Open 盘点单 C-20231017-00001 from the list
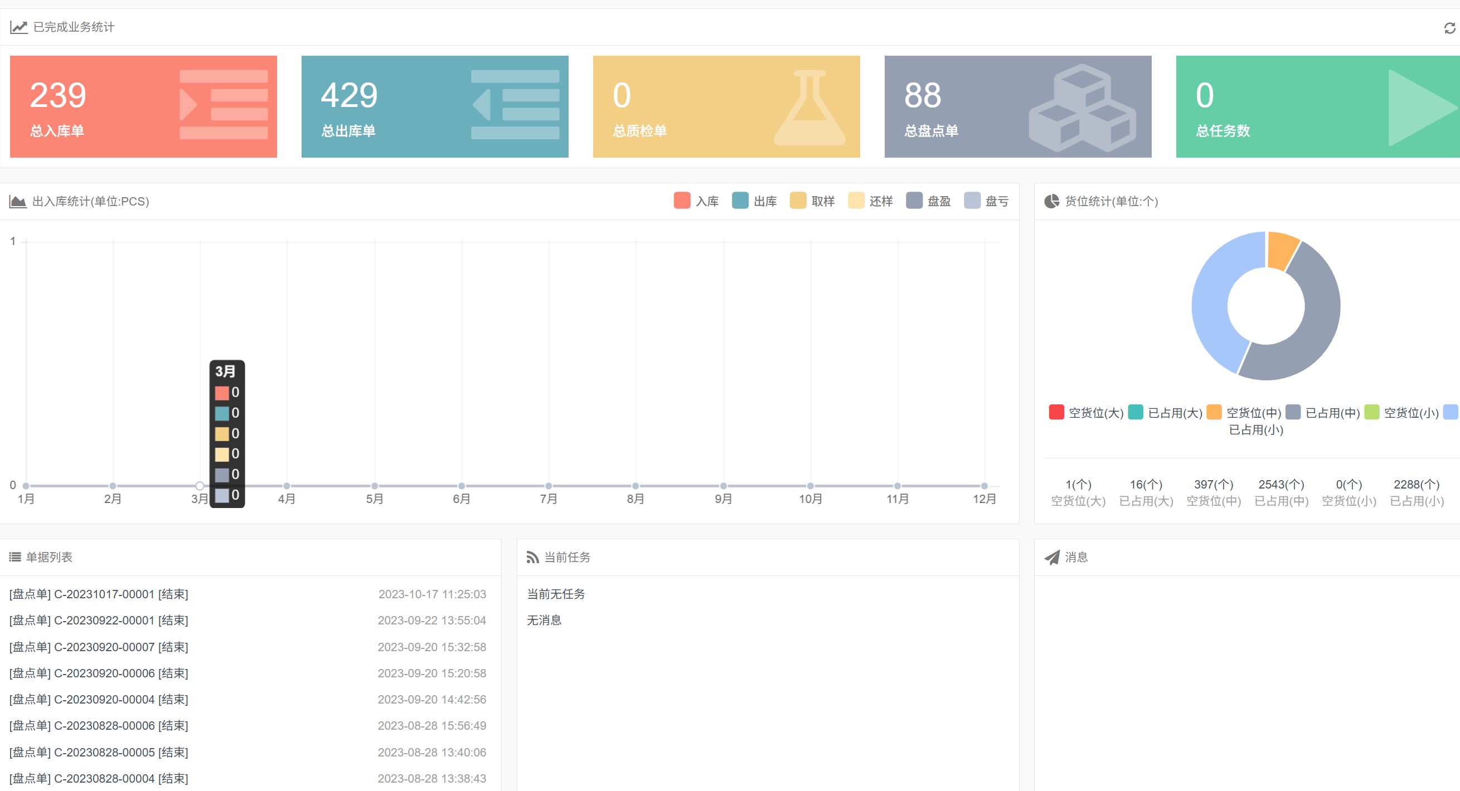 (x=99, y=594)
